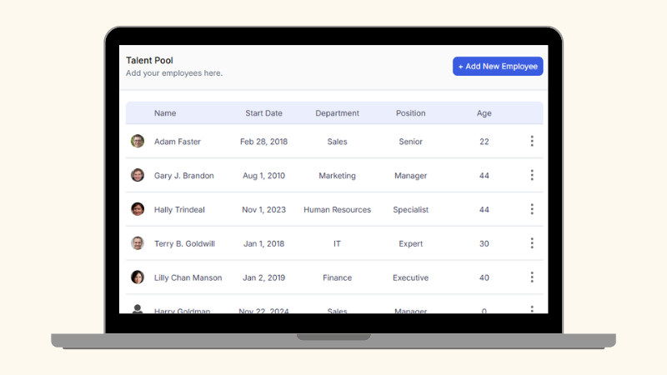Click the Specialist position cell

tap(410, 210)
